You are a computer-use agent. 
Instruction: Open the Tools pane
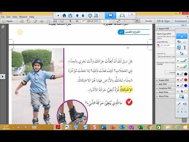148,21
